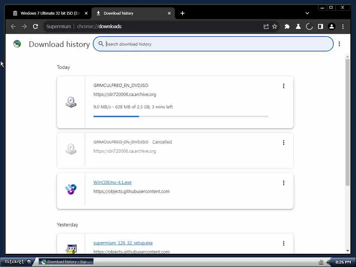
Task: Click the Search download history field
Action: pos(213,44)
